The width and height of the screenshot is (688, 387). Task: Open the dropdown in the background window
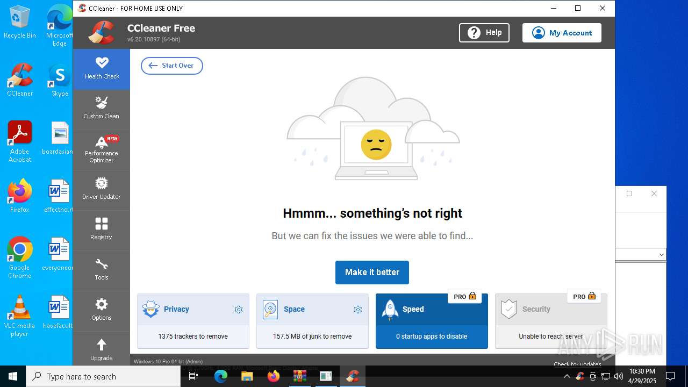coord(661,255)
